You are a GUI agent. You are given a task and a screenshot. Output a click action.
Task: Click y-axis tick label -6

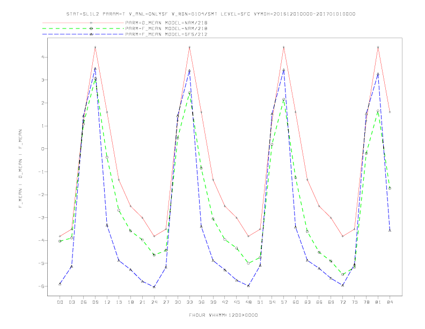point(41,287)
